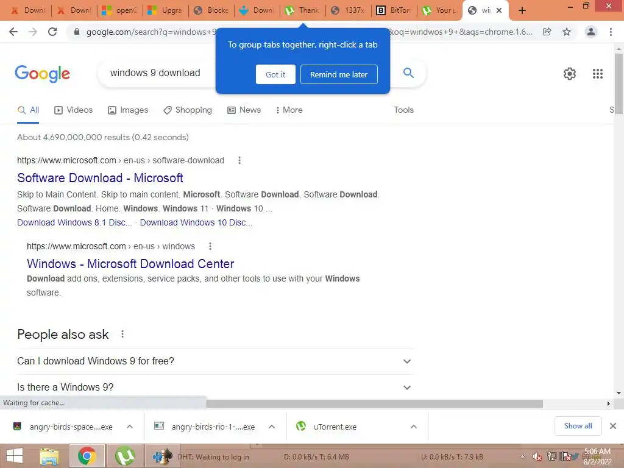
Task: Click the Chrome taskbar icon
Action: pos(87,456)
